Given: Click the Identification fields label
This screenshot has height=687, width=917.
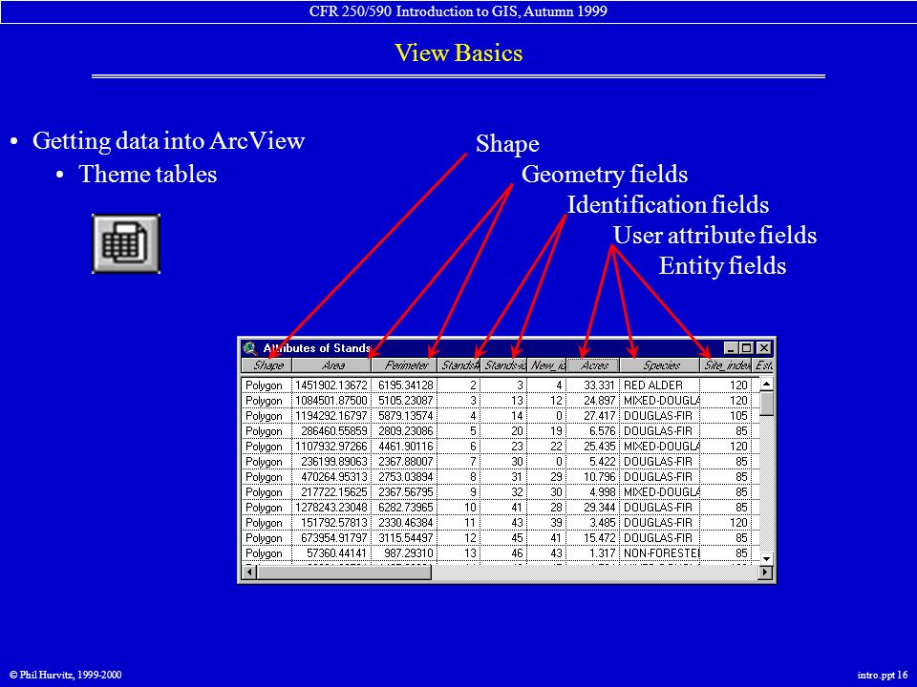Looking at the screenshot, I should 668,204.
